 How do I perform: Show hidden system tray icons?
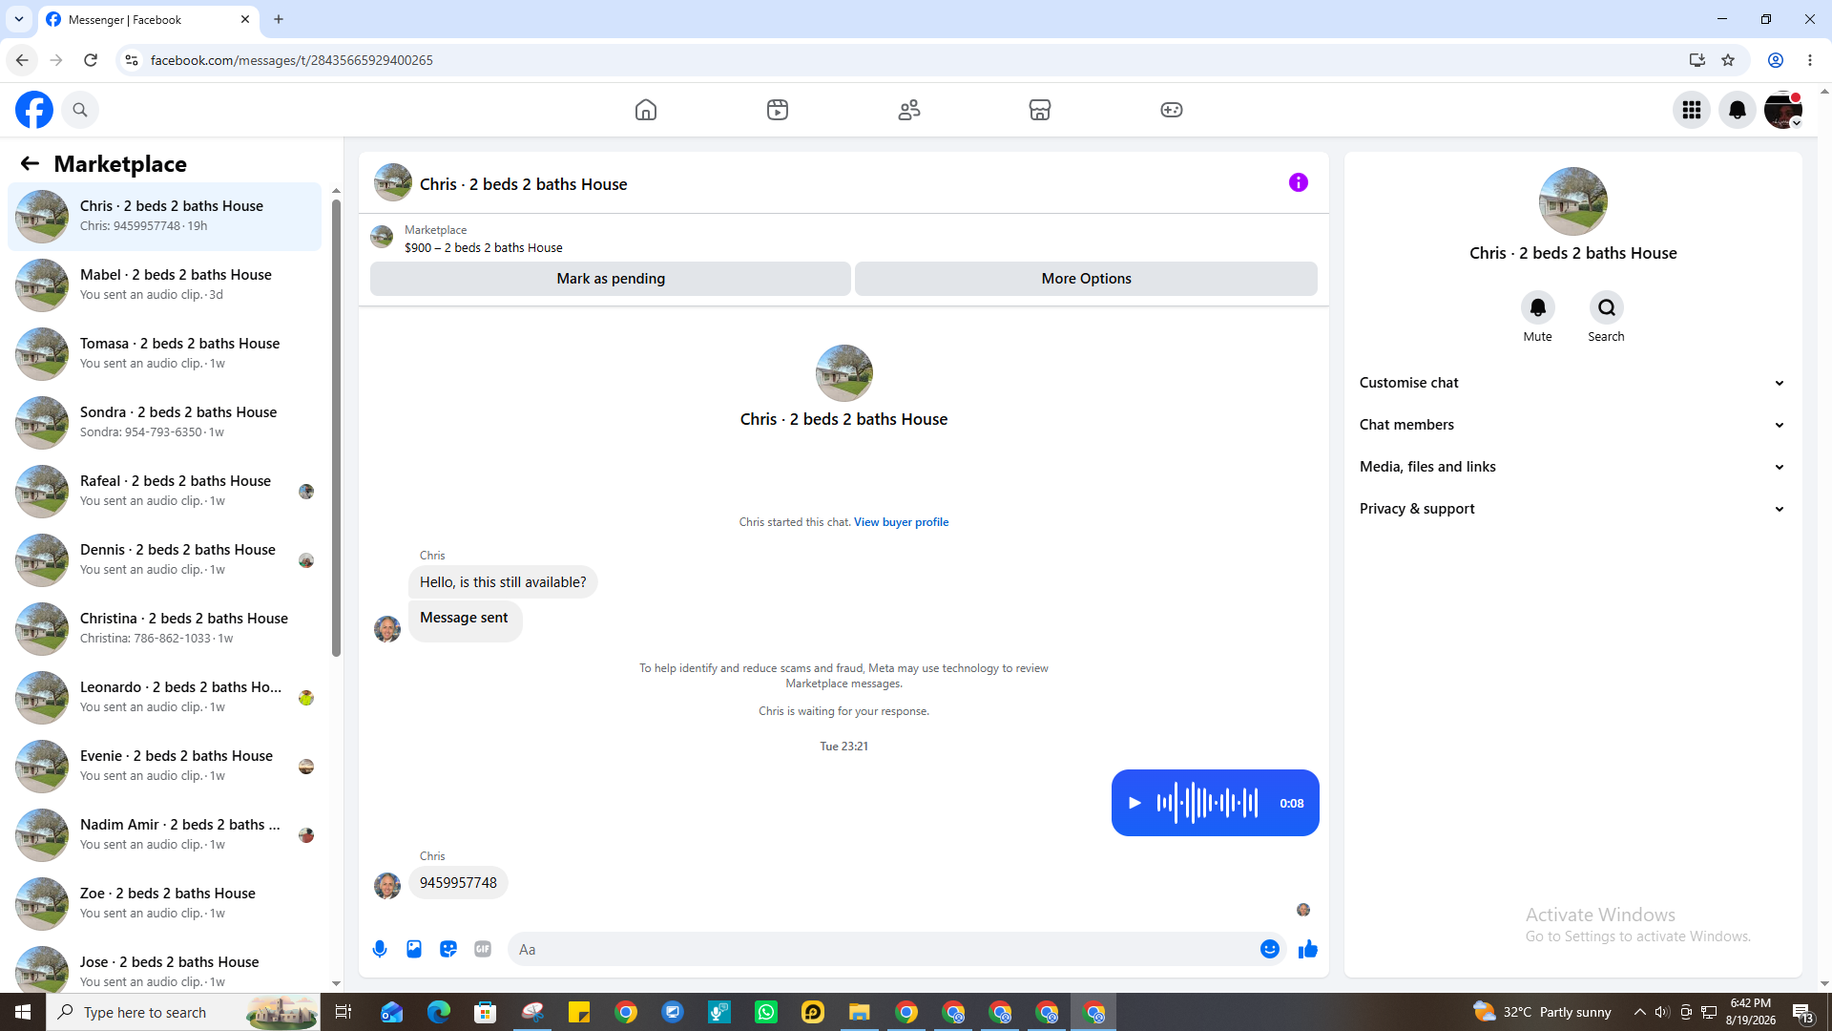pyautogui.click(x=1639, y=1012)
